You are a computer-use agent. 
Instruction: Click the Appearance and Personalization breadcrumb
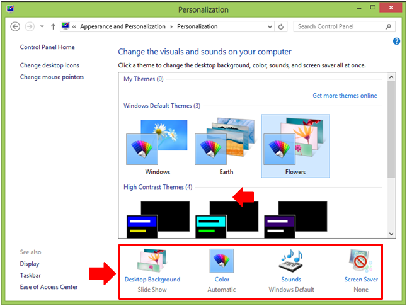(122, 26)
